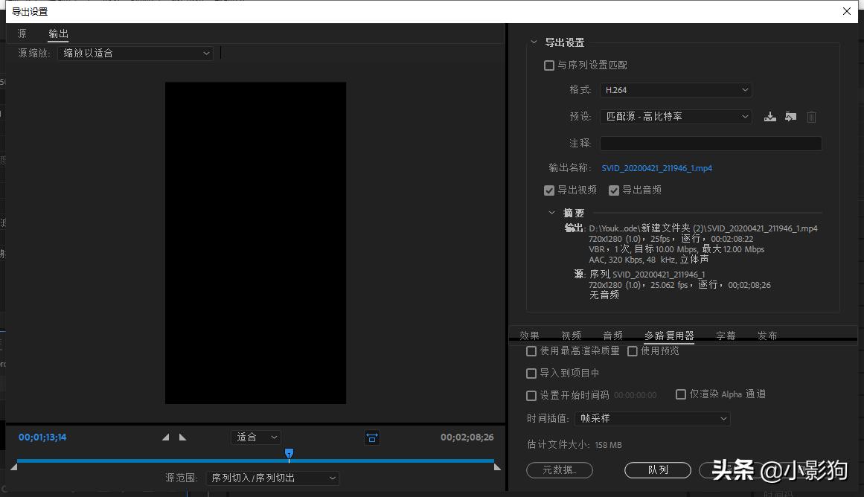Check Set Start Timecode option
Viewport: 864px width, 497px height.
pos(531,396)
